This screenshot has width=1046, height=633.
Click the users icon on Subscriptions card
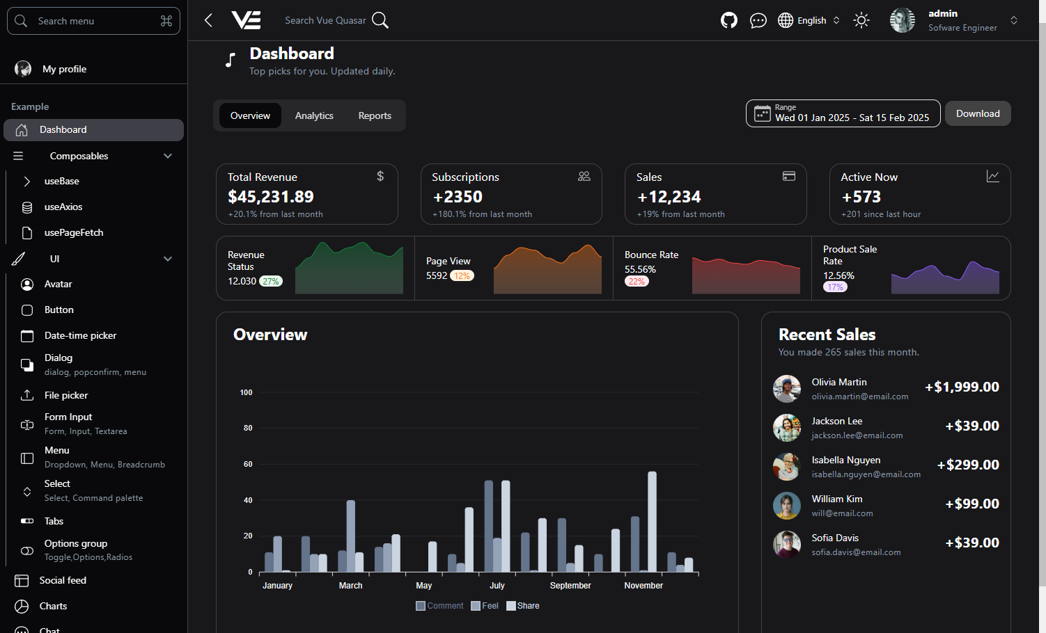(x=584, y=176)
